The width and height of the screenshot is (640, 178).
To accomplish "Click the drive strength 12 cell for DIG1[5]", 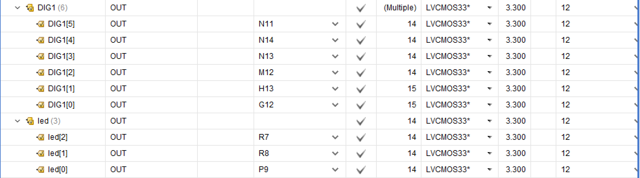I will pos(597,24).
